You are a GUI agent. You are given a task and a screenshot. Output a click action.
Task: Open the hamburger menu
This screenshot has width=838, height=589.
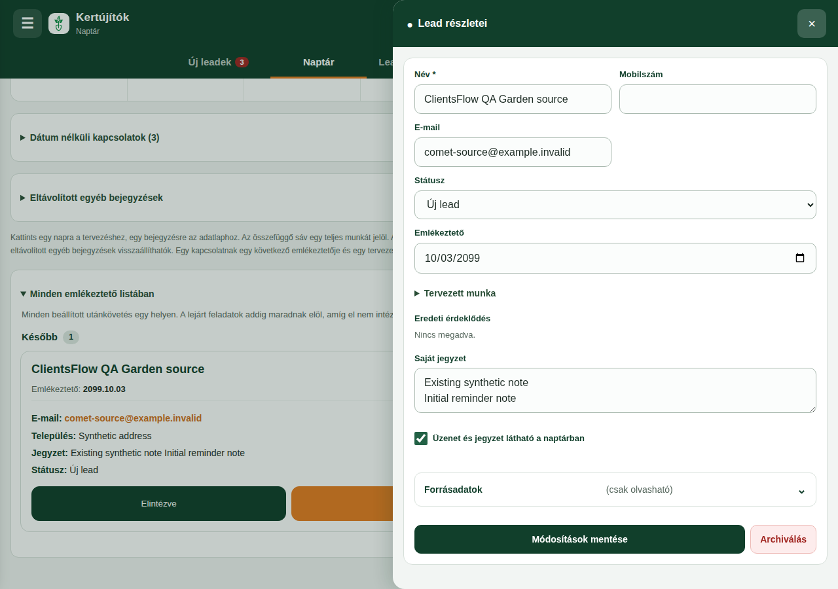[x=27, y=24]
